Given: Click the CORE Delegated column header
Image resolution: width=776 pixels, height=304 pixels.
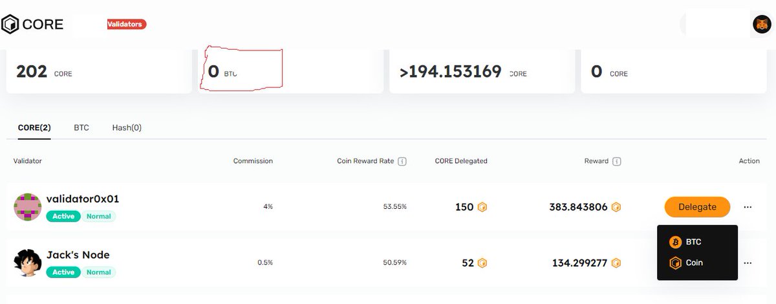Looking at the screenshot, I should point(461,161).
